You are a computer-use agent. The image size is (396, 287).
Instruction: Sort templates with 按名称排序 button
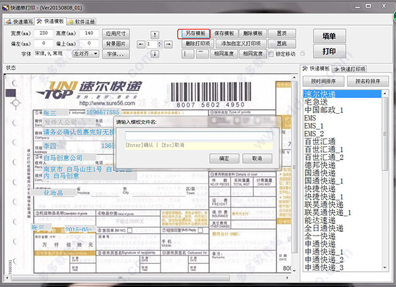tap(368, 82)
